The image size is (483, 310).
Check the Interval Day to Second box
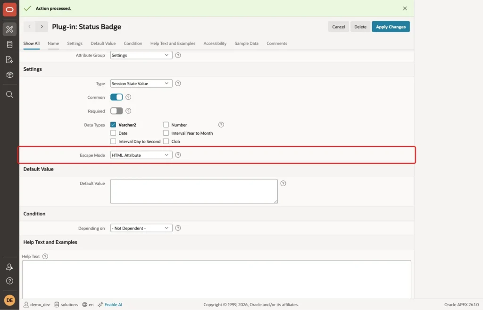point(113,141)
